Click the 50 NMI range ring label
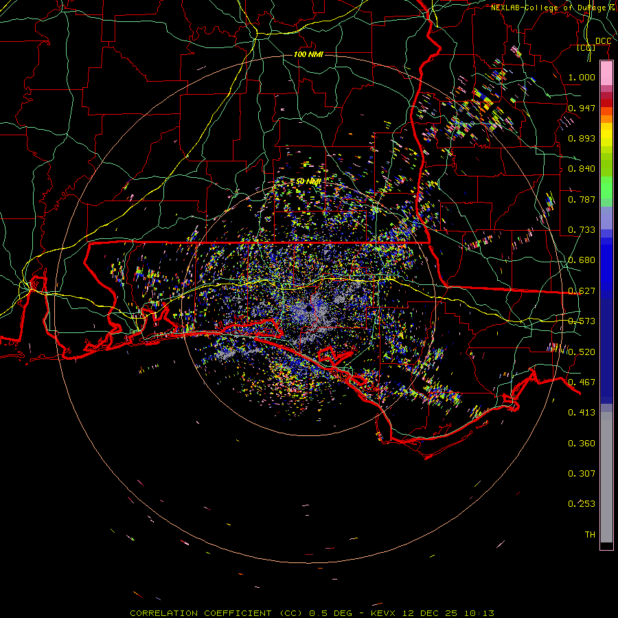 (x=308, y=181)
